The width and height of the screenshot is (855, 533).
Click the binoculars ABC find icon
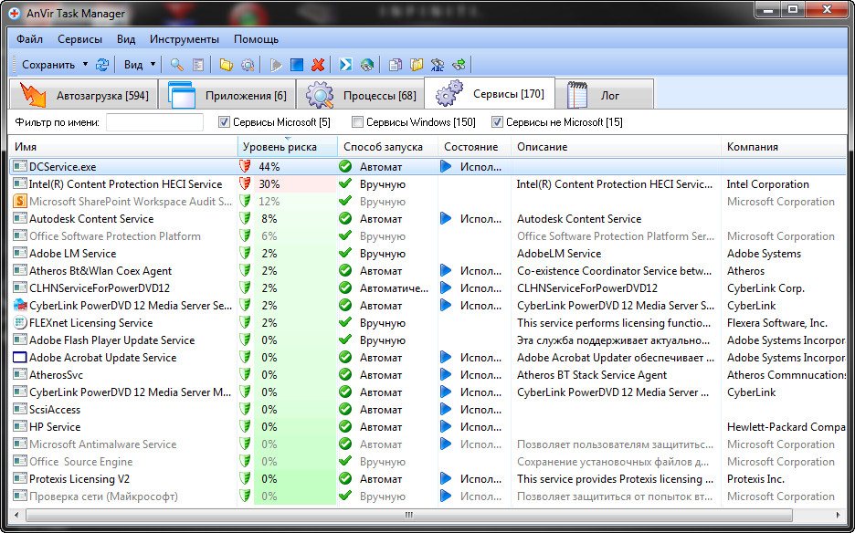pos(438,65)
